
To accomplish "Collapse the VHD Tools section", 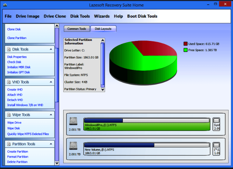I will (51, 82).
